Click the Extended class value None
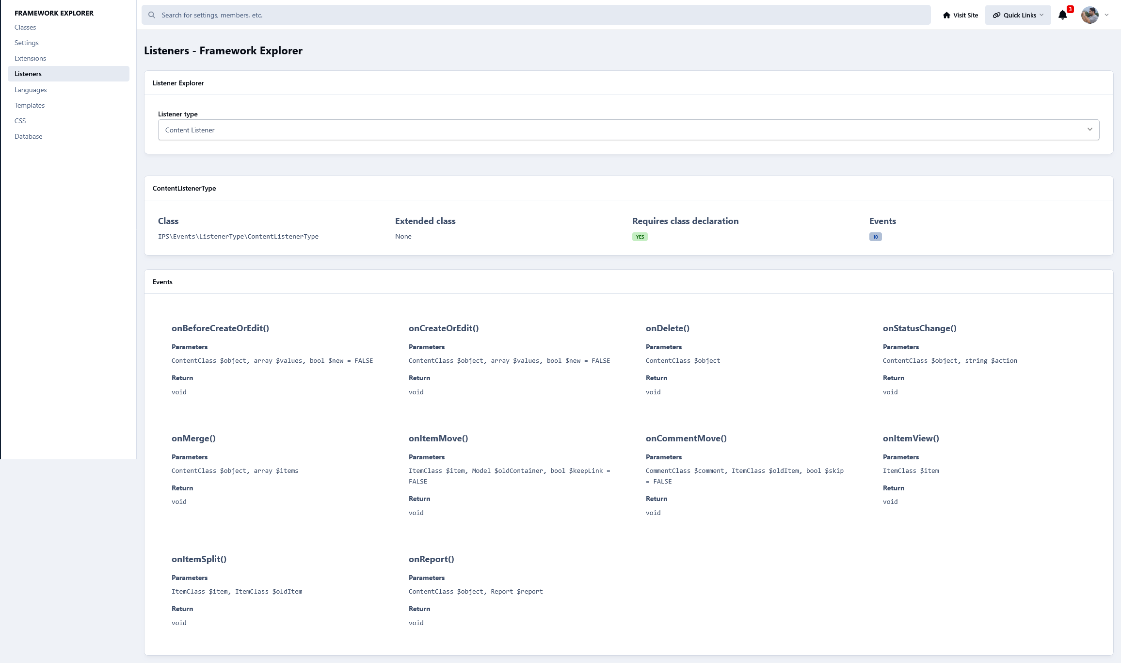 (x=403, y=236)
